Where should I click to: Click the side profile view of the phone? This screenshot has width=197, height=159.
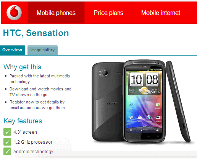click(178, 102)
